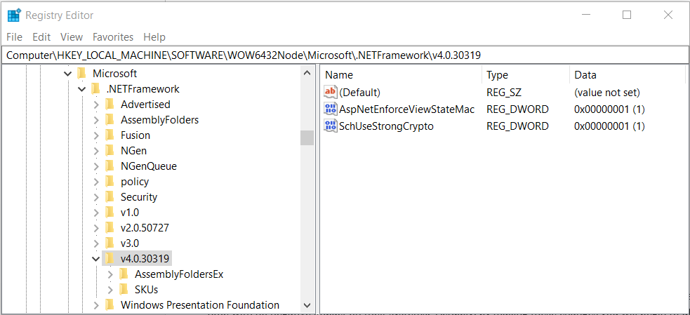Click the registry path address bar

(344, 54)
